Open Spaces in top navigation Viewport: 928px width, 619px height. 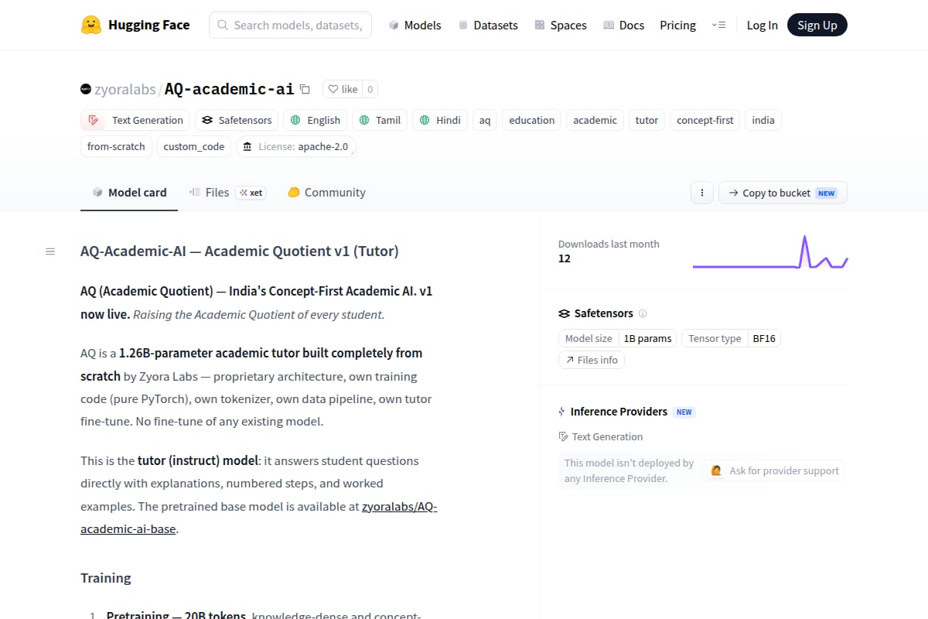(x=561, y=26)
